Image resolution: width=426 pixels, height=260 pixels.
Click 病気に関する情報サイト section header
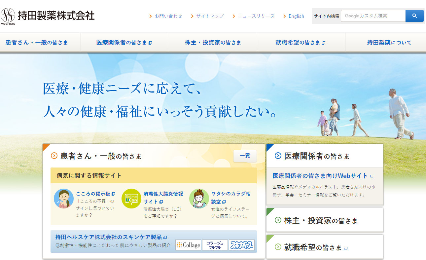pyautogui.click(x=154, y=175)
